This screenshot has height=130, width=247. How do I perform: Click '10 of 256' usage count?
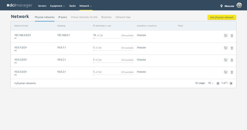[x=98, y=35]
